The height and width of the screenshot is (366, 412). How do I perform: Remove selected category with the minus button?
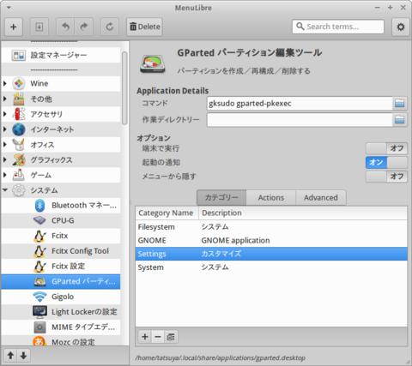point(158,337)
